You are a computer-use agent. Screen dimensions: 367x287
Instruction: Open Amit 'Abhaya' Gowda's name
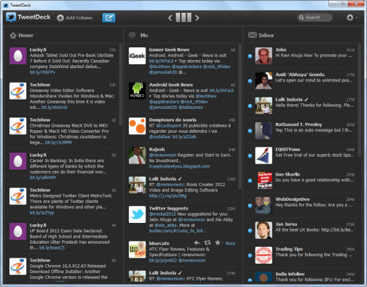point(300,75)
